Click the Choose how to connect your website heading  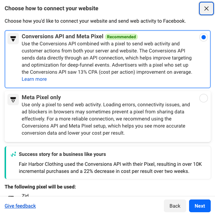tap(52, 9)
